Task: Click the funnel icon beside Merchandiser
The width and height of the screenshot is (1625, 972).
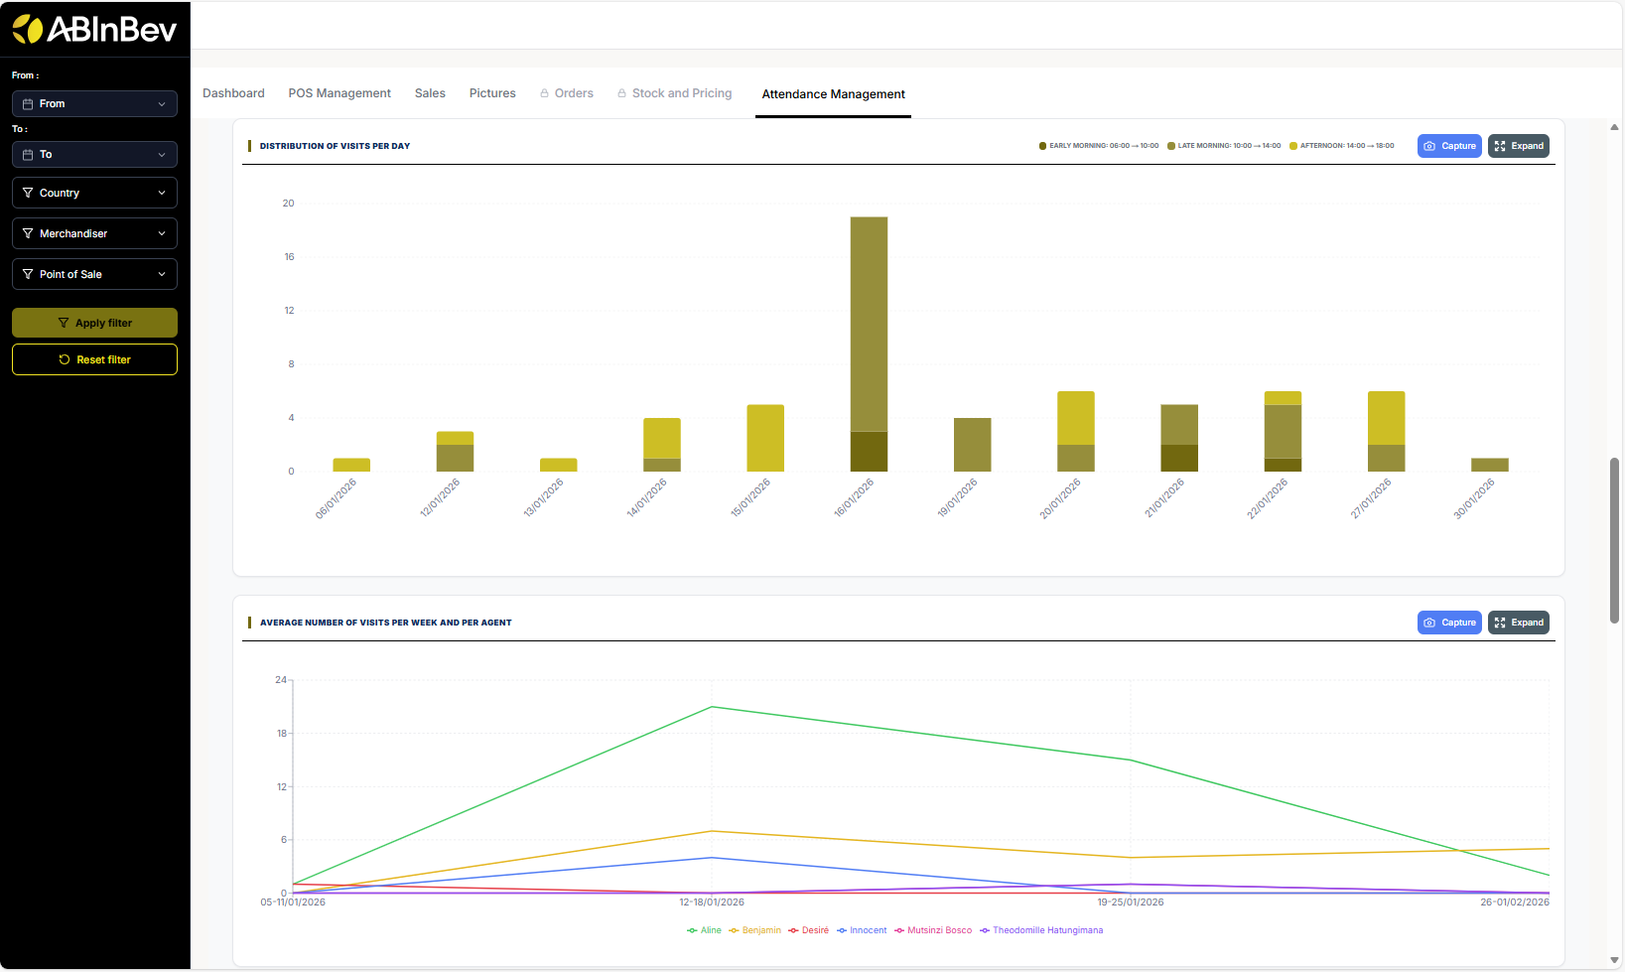Action: point(28,233)
